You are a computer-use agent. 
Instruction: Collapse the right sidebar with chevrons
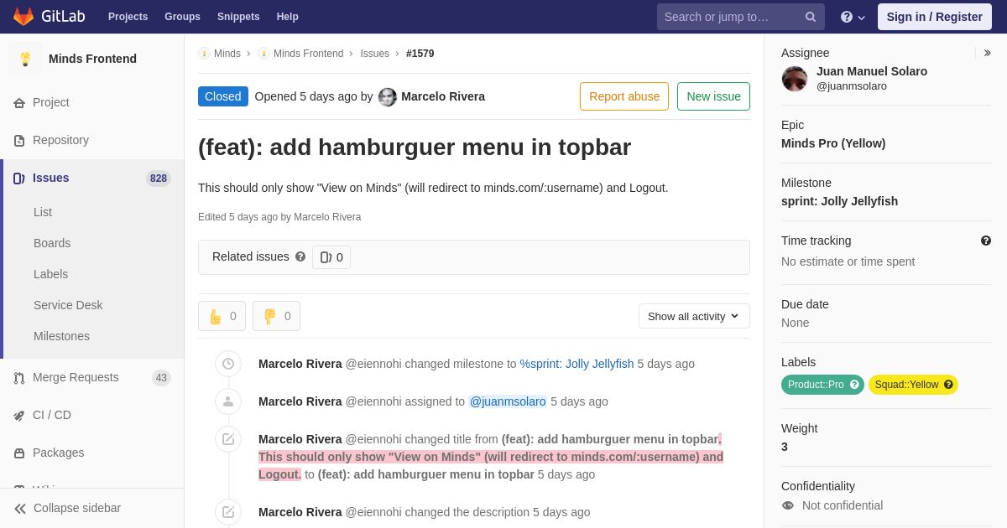coord(988,53)
